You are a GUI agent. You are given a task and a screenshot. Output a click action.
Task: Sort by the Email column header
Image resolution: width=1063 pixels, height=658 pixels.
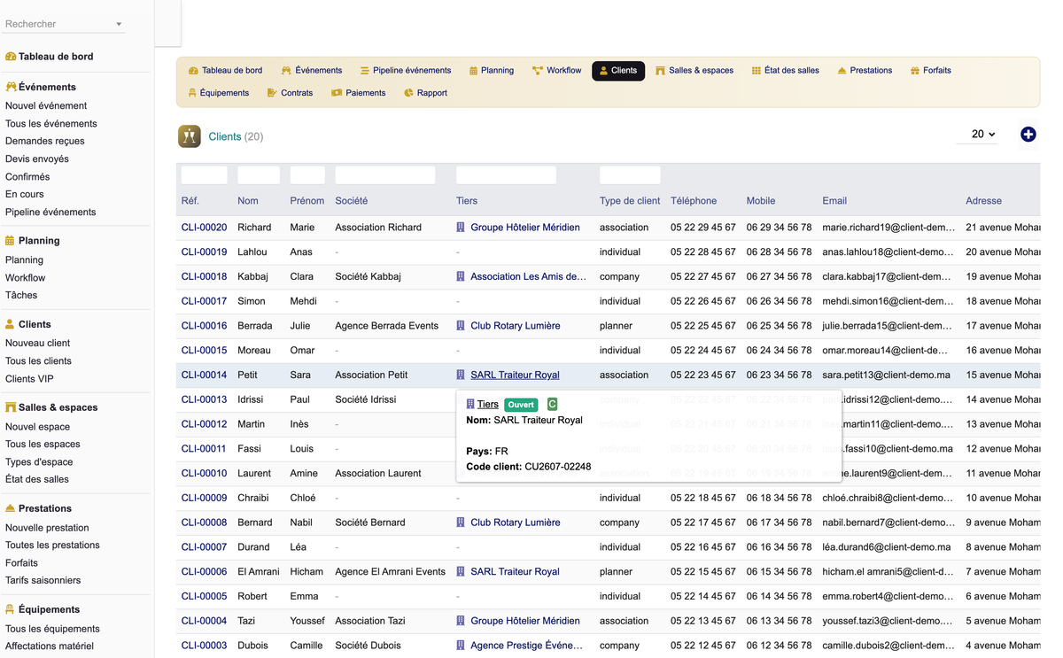point(834,201)
